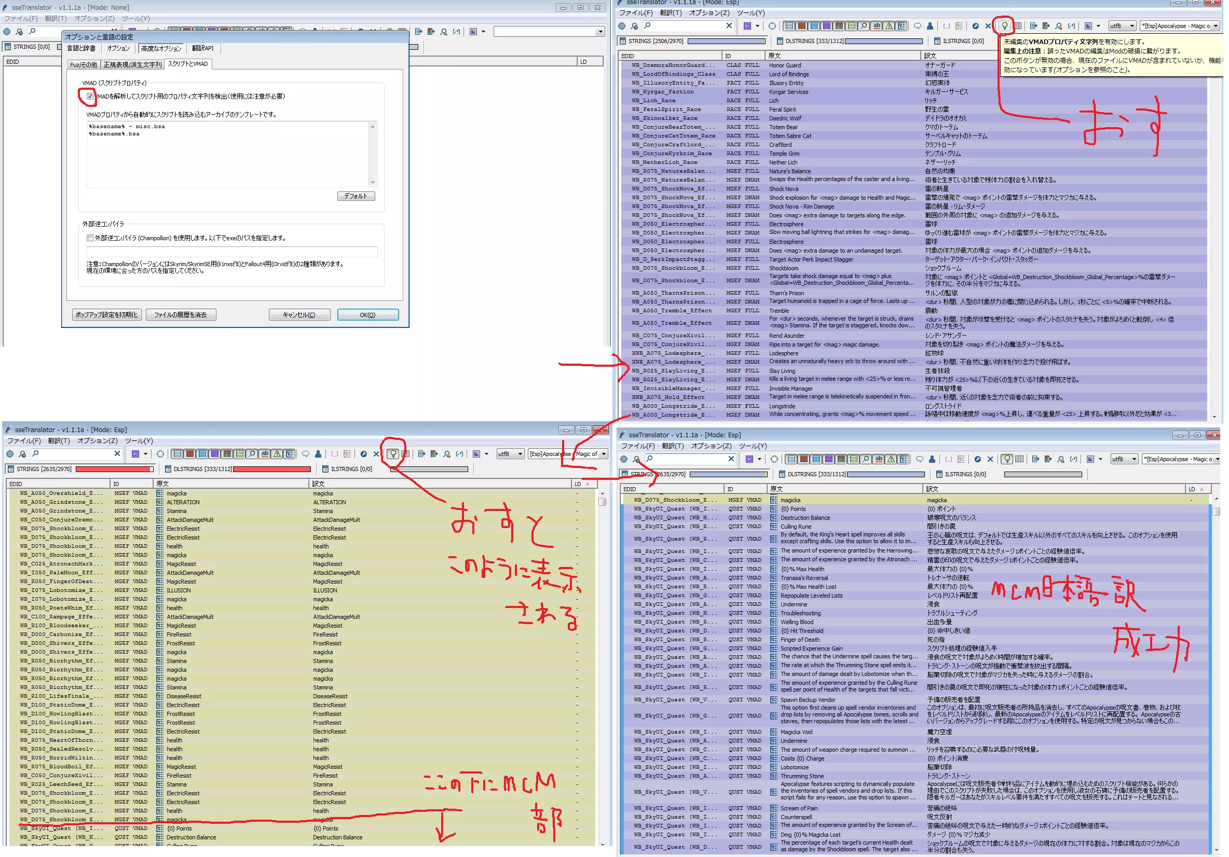Screen dimensions: 1229x857
Task: Click yellow list filter icon in bottom-left window
Action: click(x=239, y=454)
